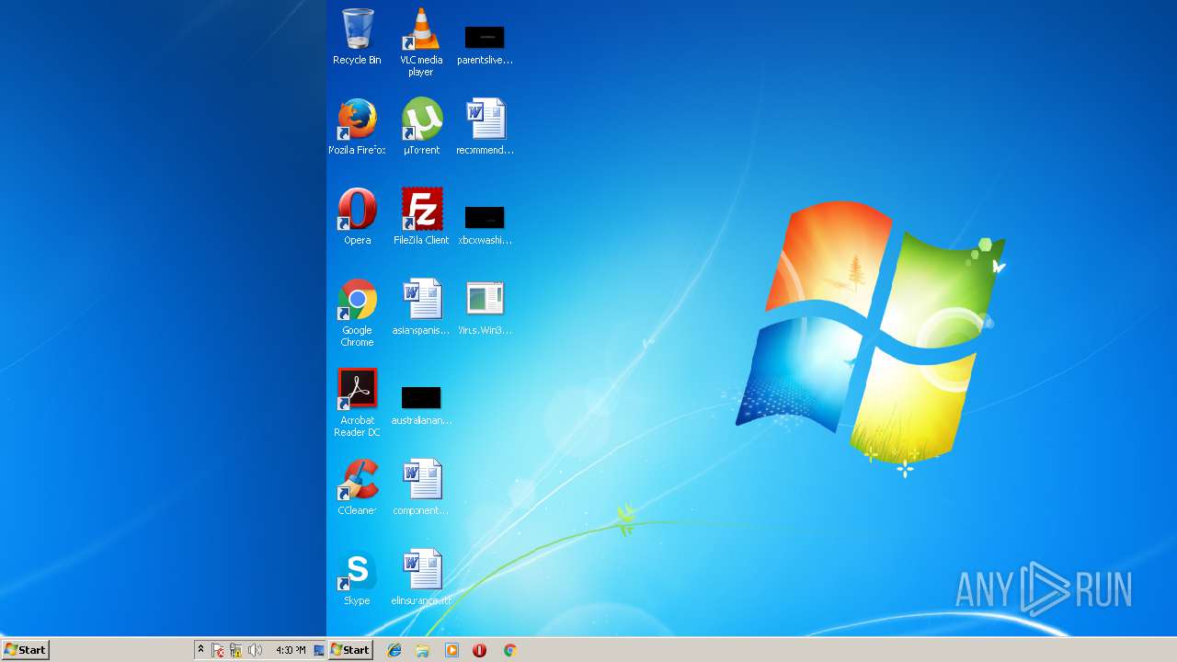Launch FileZilla Client shortcut
The width and height of the screenshot is (1177, 662).
pos(421,217)
